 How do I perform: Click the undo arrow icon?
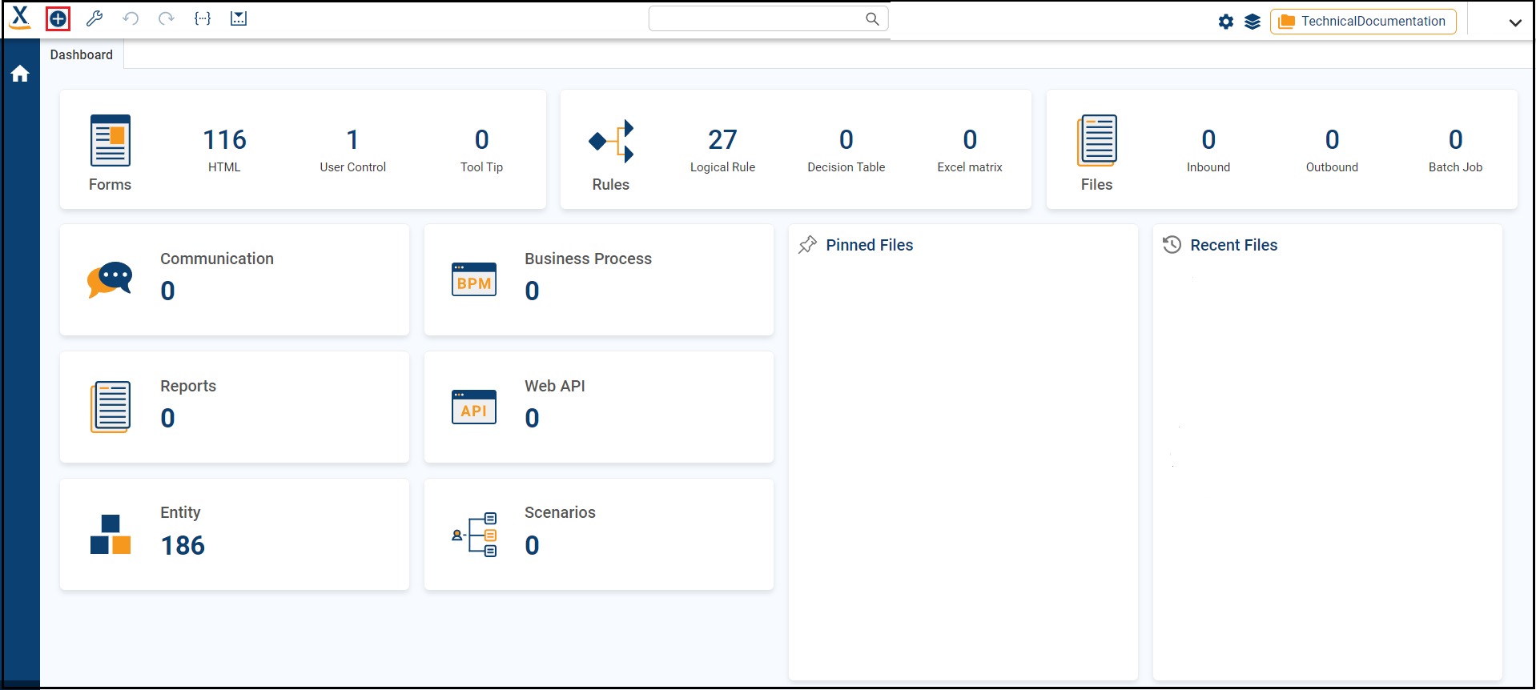click(x=131, y=18)
